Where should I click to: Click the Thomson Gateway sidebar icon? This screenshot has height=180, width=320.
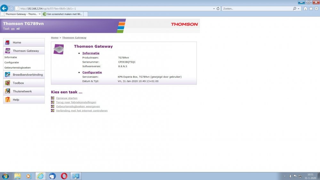[x=8, y=51]
